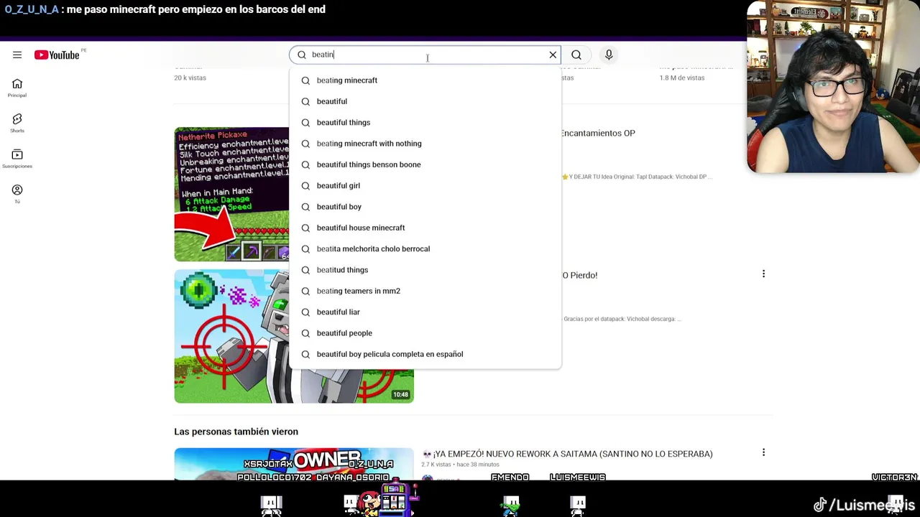Click the search text field containing beatin
This screenshot has width=920, height=517.
(x=424, y=55)
